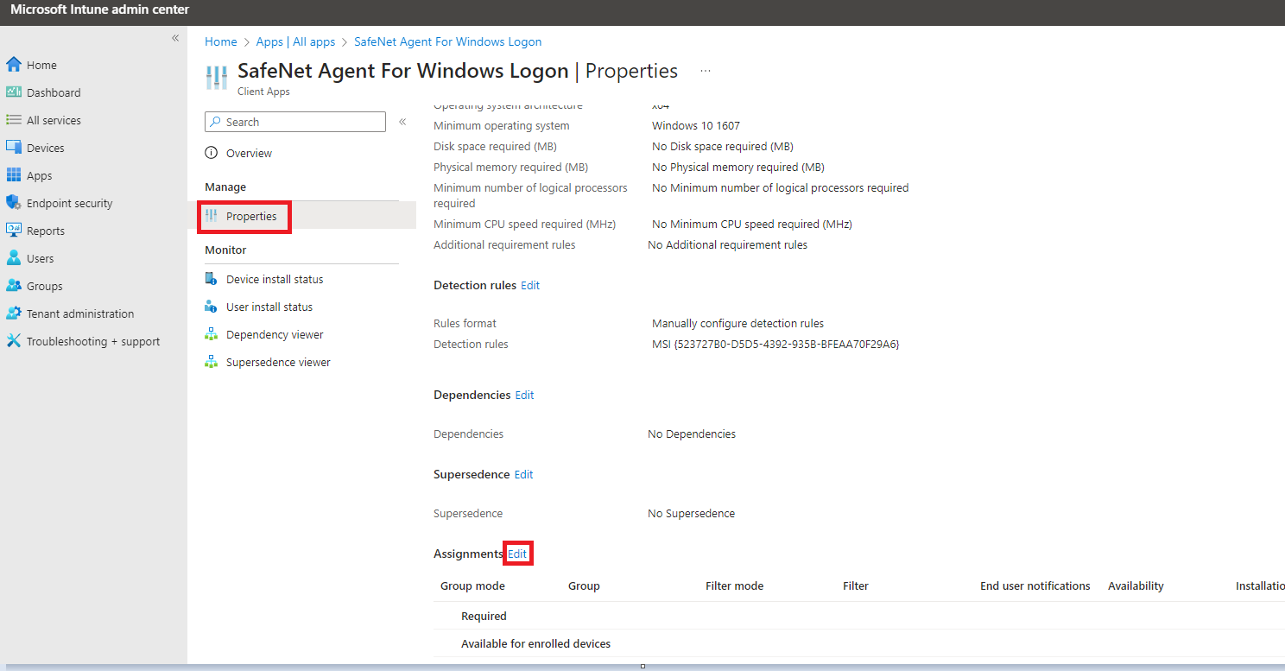Go to Users in the sidebar
Viewport: 1285px width, 671px height.
pos(41,258)
